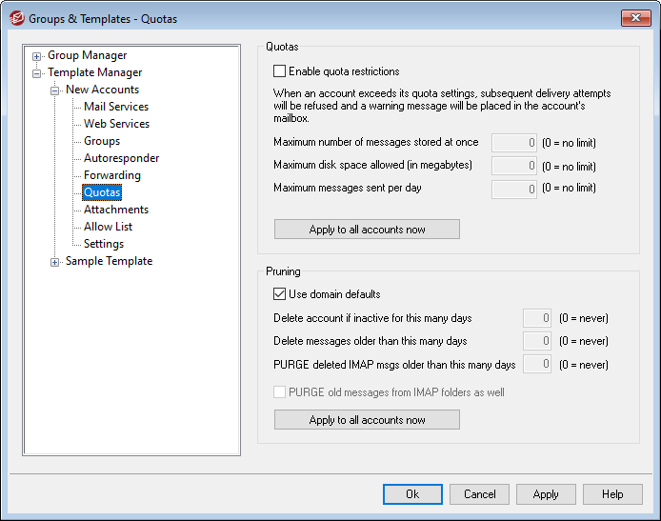This screenshot has width=661, height=521.
Task: Expand the Group Manager tree node
Action: (37, 55)
